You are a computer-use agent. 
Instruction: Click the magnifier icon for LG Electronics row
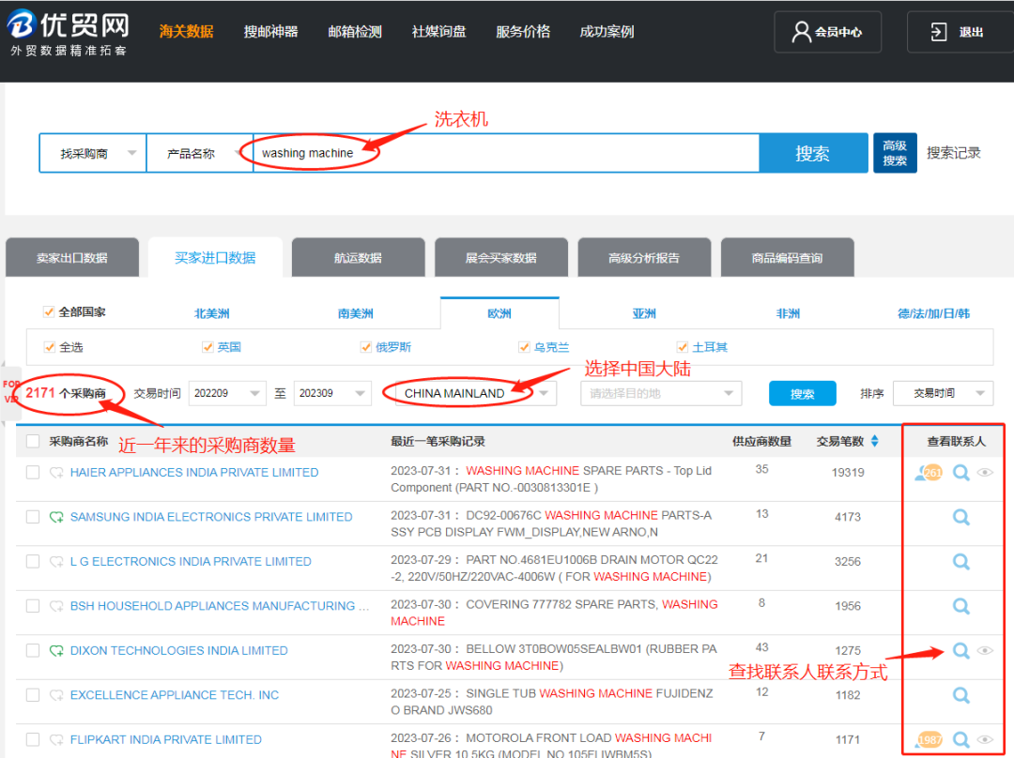pyautogui.click(x=960, y=561)
